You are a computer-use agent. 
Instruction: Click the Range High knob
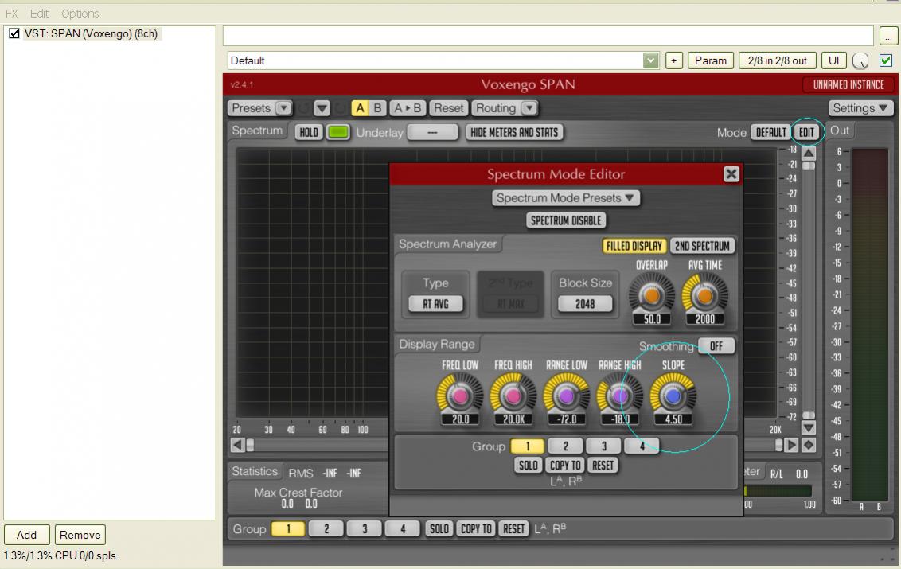pyautogui.click(x=619, y=396)
